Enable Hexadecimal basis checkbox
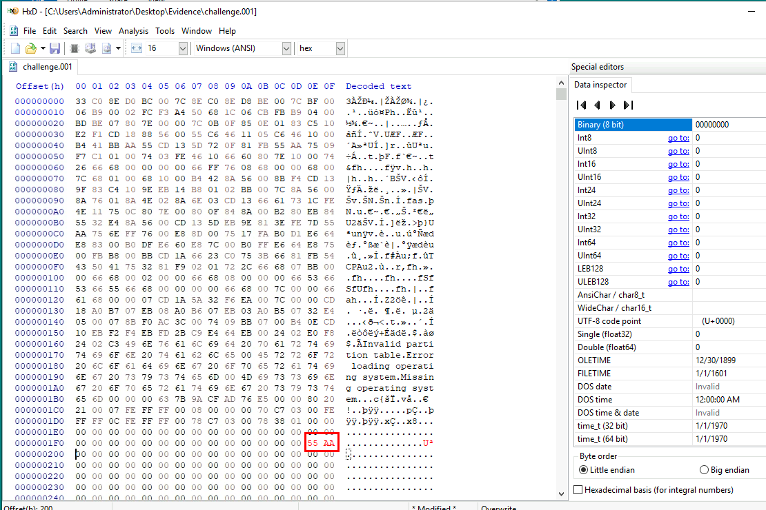Screen dimensions: 766x510 coord(579,490)
